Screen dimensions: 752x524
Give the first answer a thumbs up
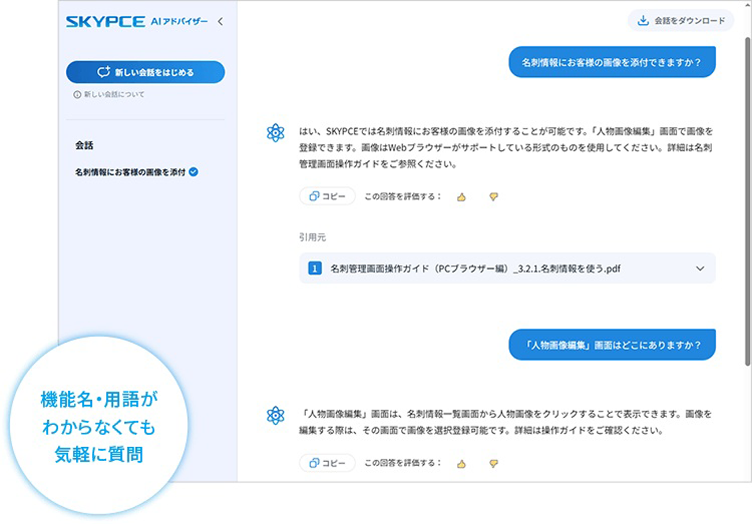click(461, 197)
